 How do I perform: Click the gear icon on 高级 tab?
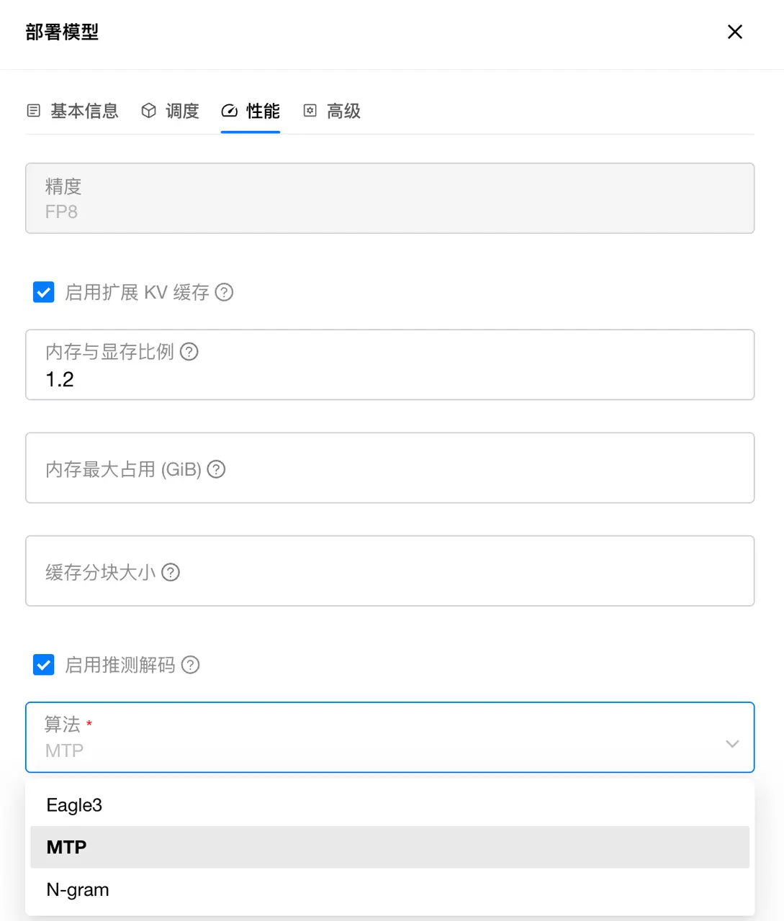310,111
